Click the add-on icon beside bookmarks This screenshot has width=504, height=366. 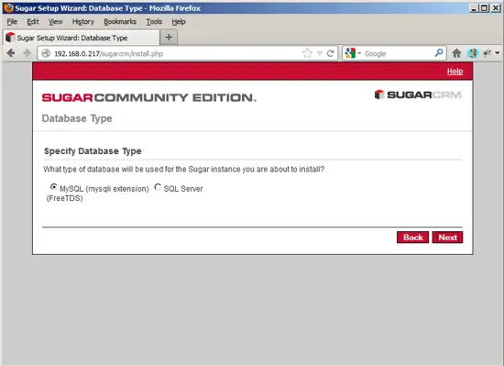(x=488, y=53)
